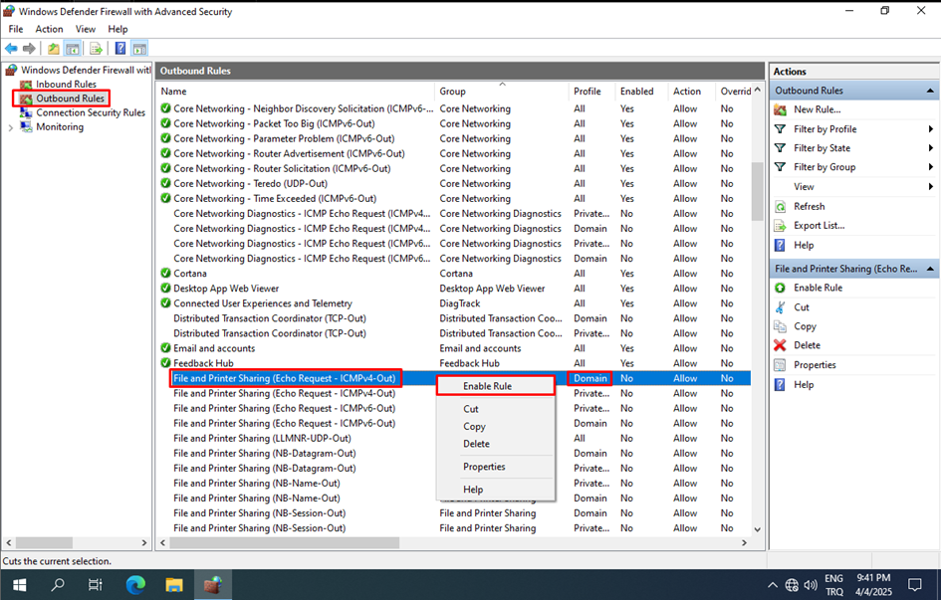Click the Export List icon in Actions pane
Image resolution: width=941 pixels, height=600 pixels.
pos(780,226)
